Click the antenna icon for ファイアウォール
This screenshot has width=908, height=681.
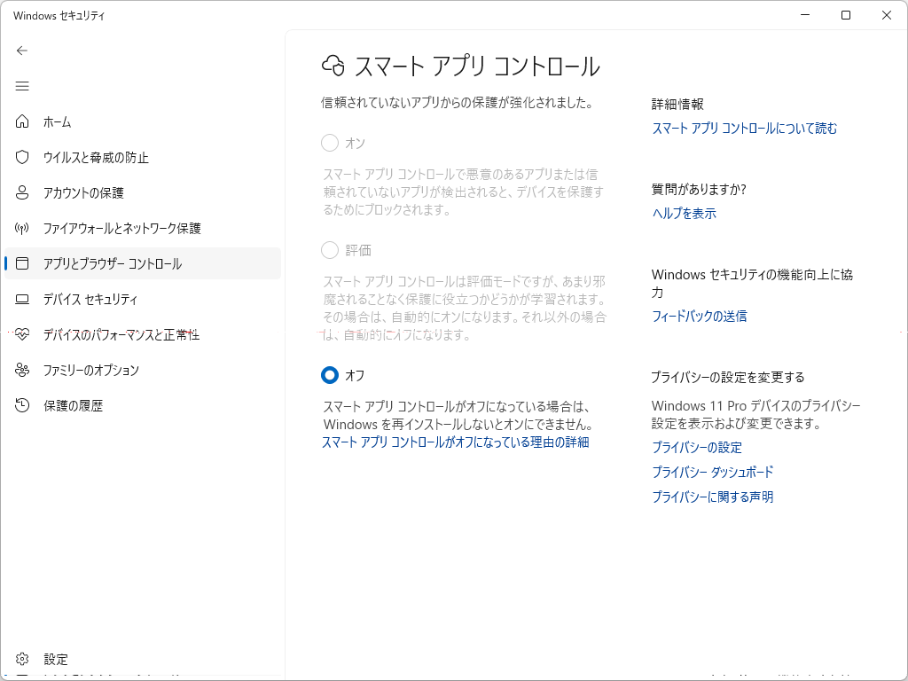click(22, 228)
